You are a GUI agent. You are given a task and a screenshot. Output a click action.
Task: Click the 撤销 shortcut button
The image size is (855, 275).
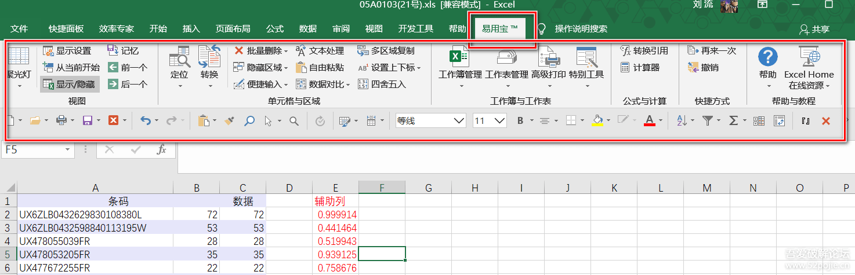click(703, 68)
